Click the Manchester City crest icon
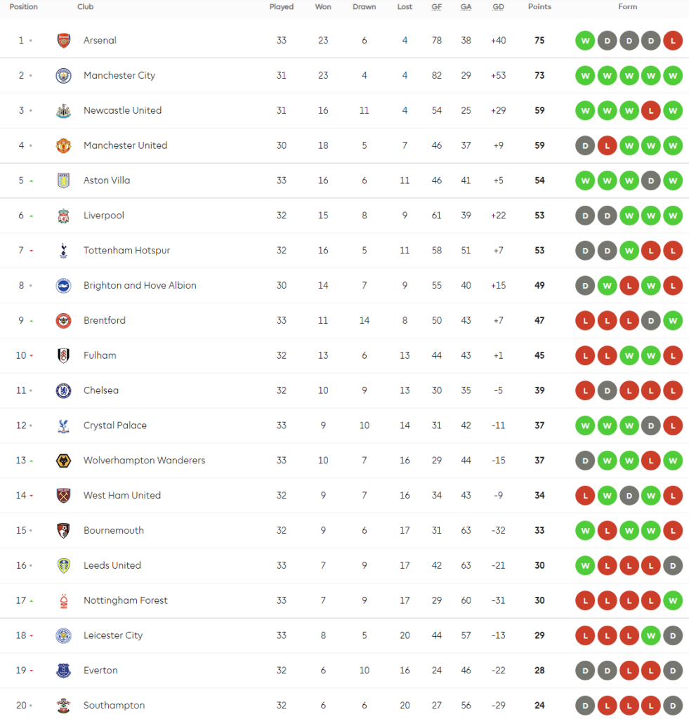The height and width of the screenshot is (719, 689). tap(64, 76)
